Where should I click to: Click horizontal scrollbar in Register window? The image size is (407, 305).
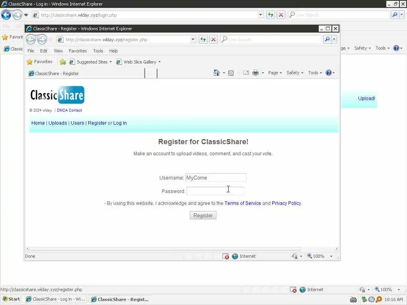click(165, 249)
